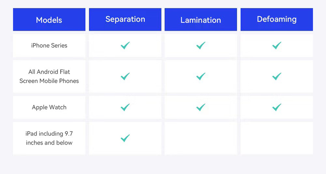
Task: Click the empty iPad Defoaming cell
Action: pyautogui.click(x=277, y=138)
